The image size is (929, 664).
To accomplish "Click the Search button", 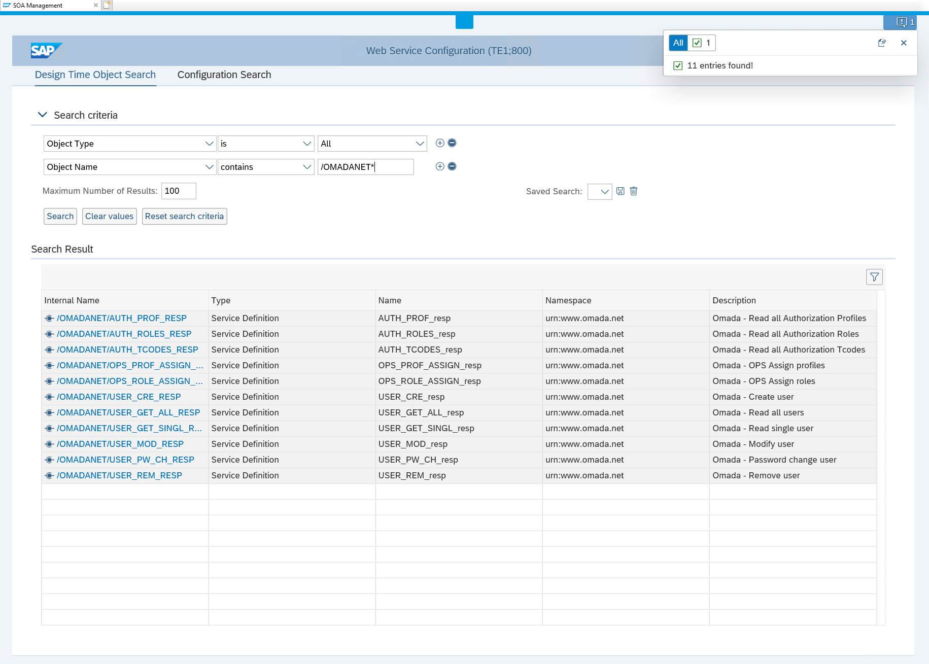I will coord(60,216).
